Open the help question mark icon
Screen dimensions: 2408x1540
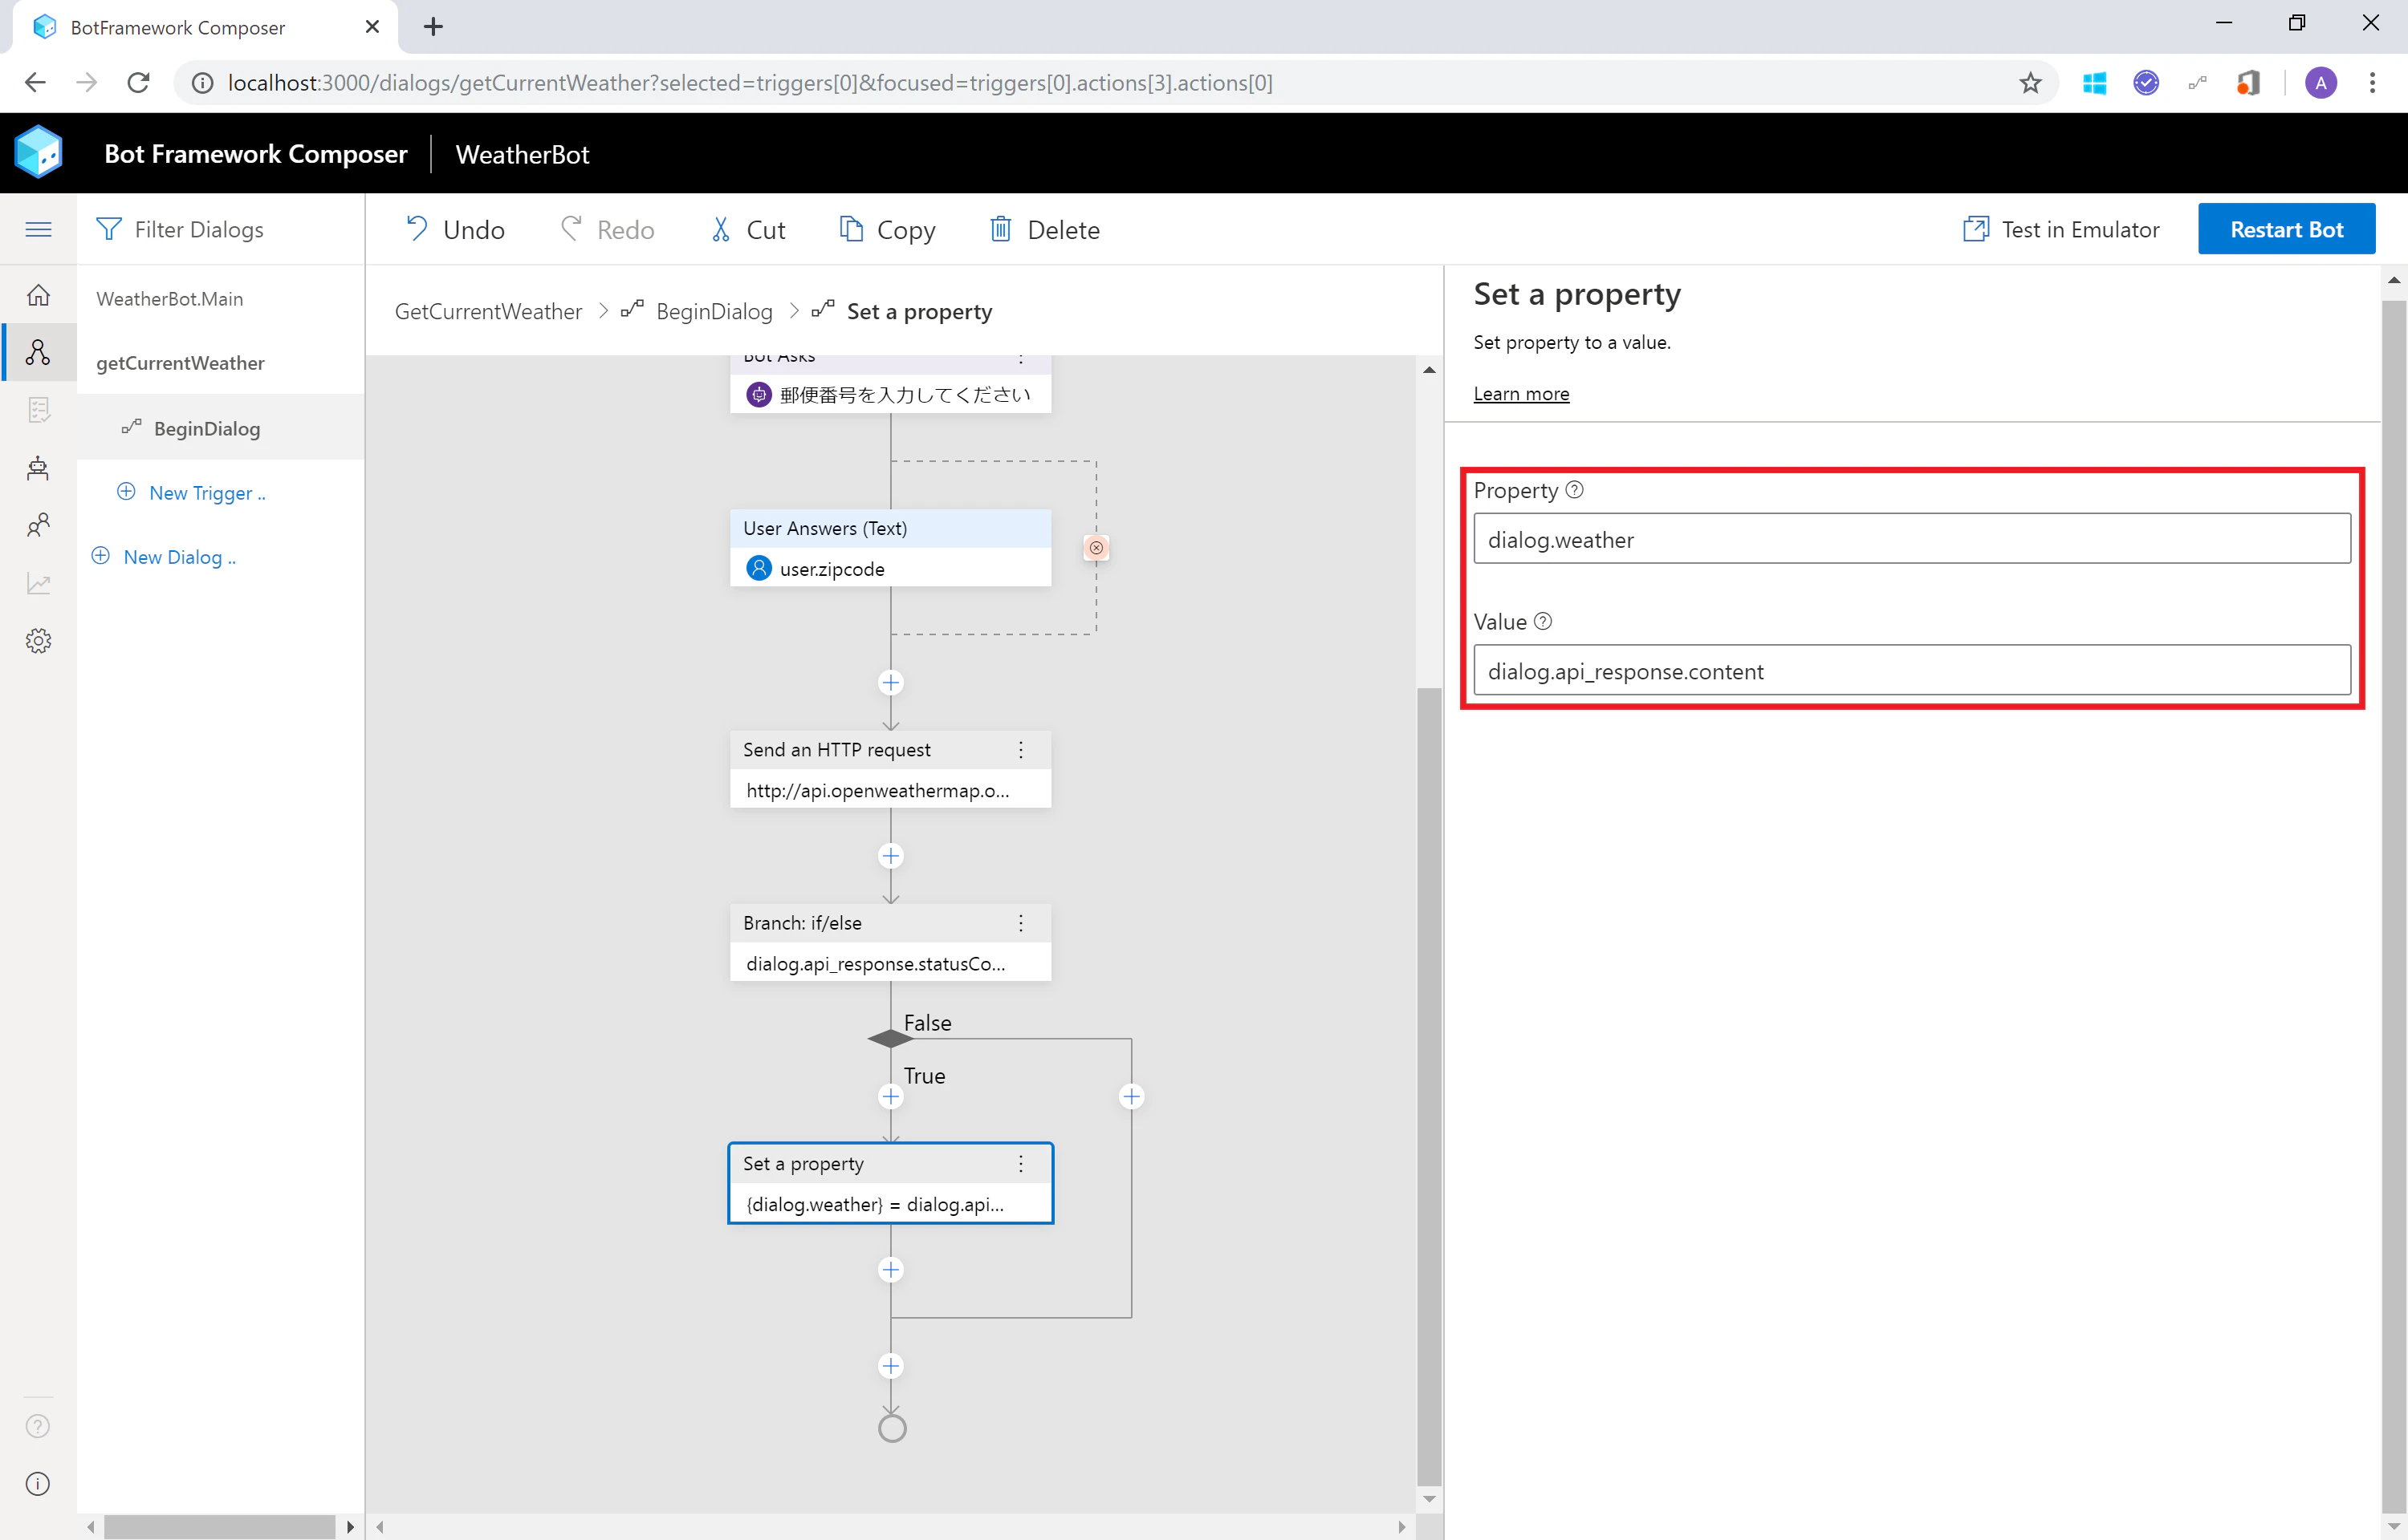click(38, 1426)
